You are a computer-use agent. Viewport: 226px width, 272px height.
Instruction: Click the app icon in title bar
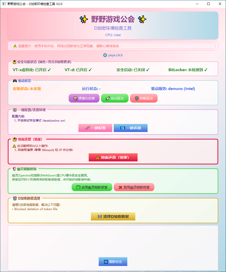coord(4,4)
